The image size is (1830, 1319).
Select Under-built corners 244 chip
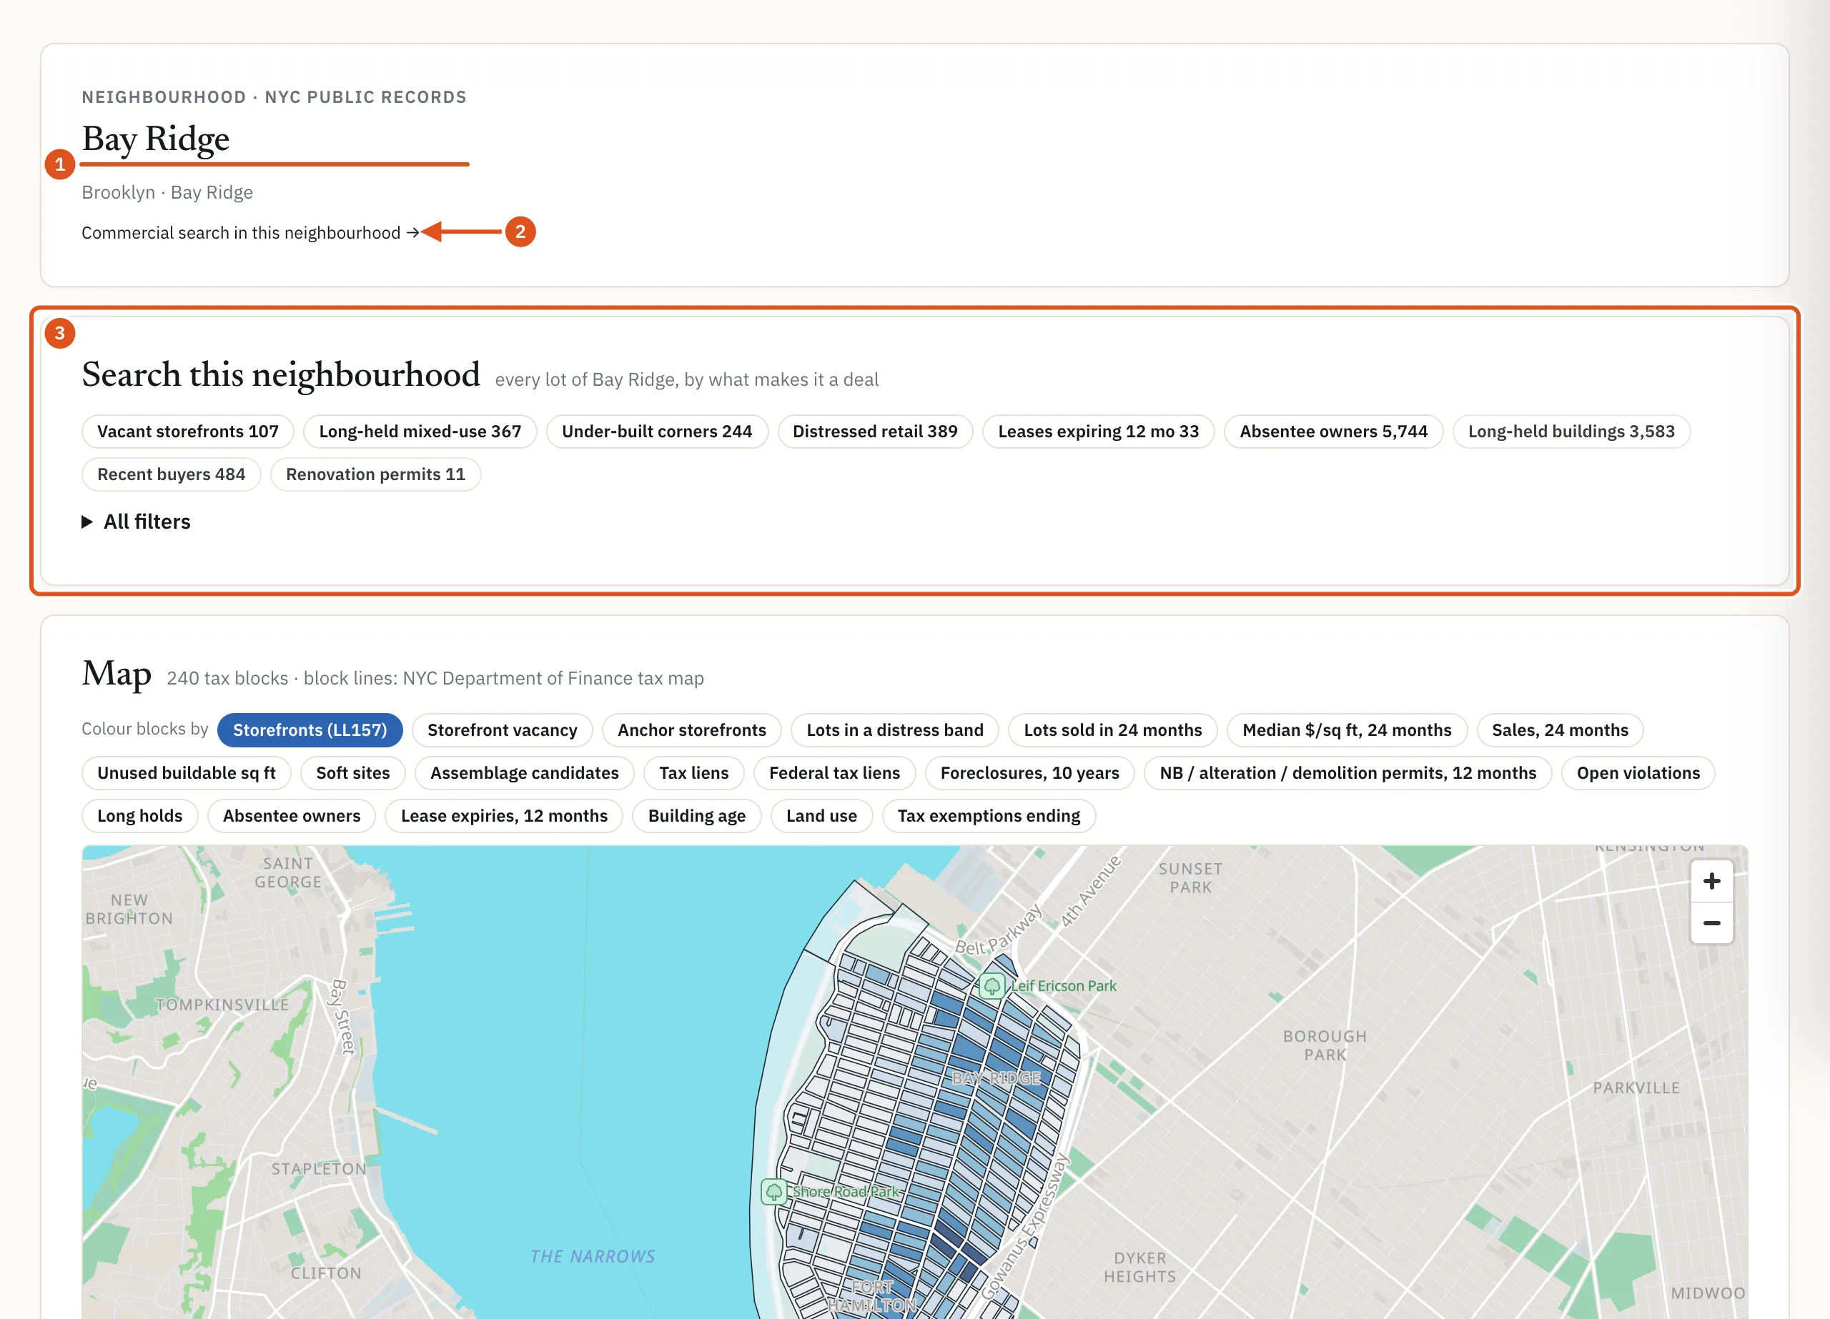coord(657,432)
